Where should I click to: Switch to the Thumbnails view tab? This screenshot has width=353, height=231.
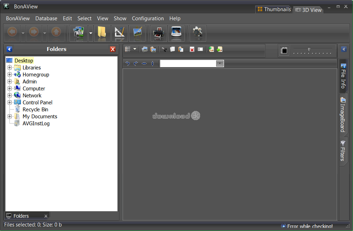click(x=274, y=9)
